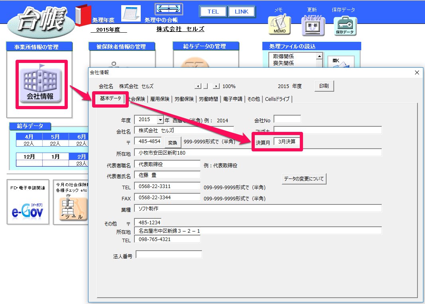Open the 電子申請 tab
425x304 pixels.
(x=232, y=99)
